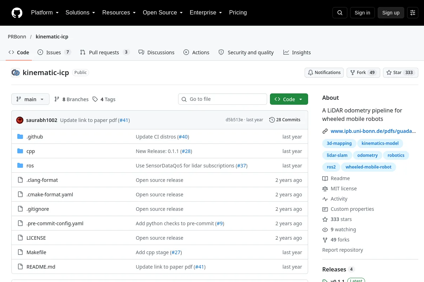Click the README.md file icon
The image size is (424, 282).
point(20,267)
